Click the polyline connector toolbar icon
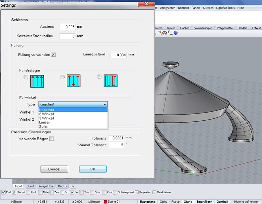The height and width of the screenshot is (204, 262). (171, 33)
